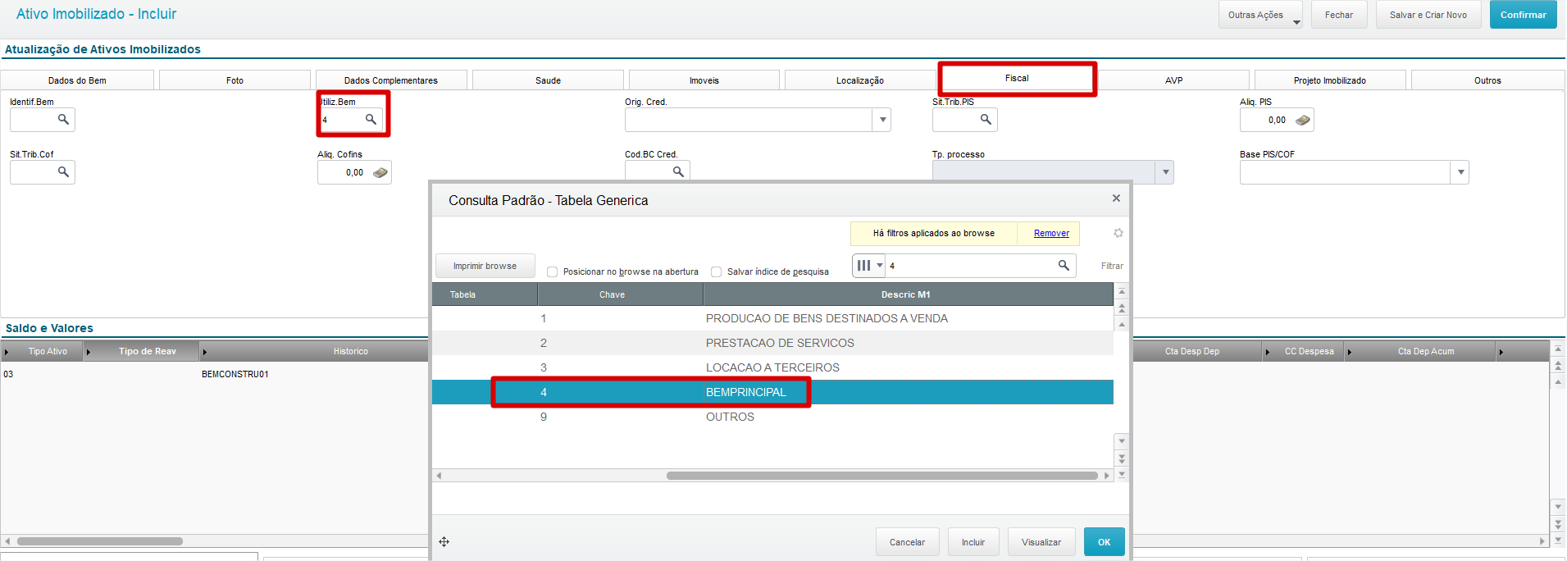Expand CC Despesa column arrow
Screen dimensions: 1567x561
(x=1268, y=352)
